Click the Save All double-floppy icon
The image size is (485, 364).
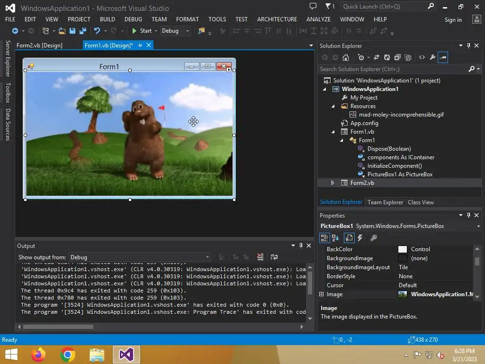(83, 31)
